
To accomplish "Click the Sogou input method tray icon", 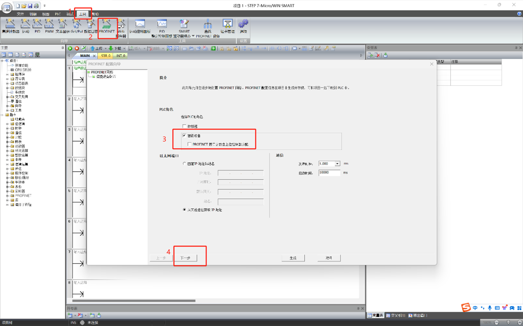I will pos(466,308).
